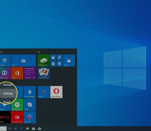
Task: Select Pictures in the Start menu
Action: [8, 85]
